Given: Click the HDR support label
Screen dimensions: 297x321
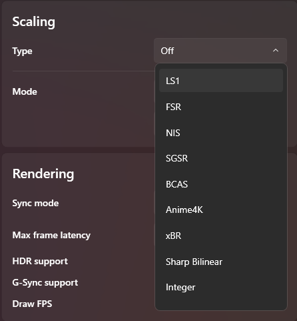Looking at the screenshot, I should [40, 262].
